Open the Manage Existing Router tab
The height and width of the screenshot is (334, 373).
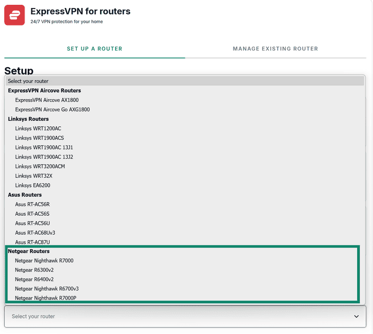coord(275,49)
